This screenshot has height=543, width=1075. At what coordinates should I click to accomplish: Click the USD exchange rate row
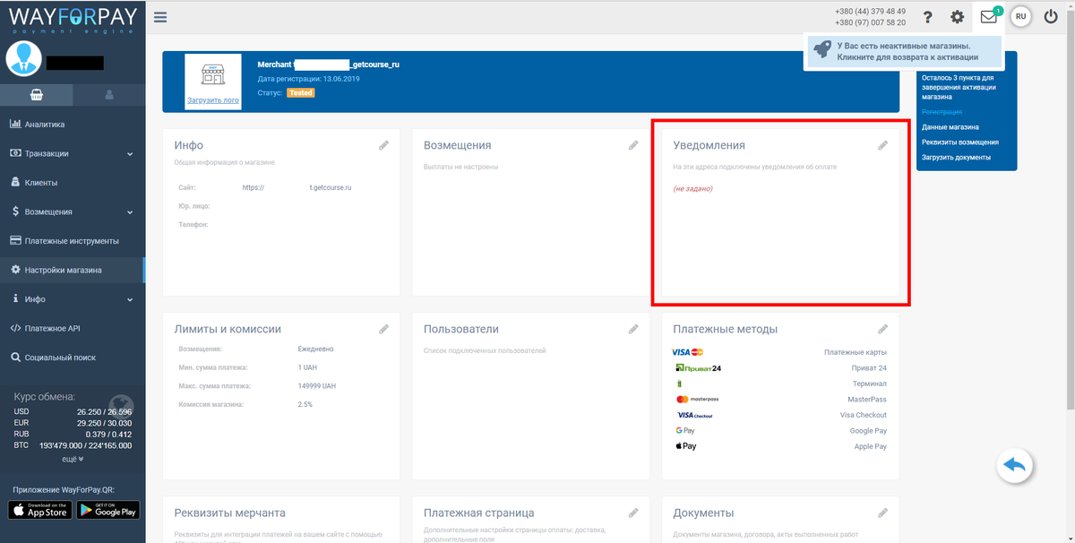(x=73, y=412)
